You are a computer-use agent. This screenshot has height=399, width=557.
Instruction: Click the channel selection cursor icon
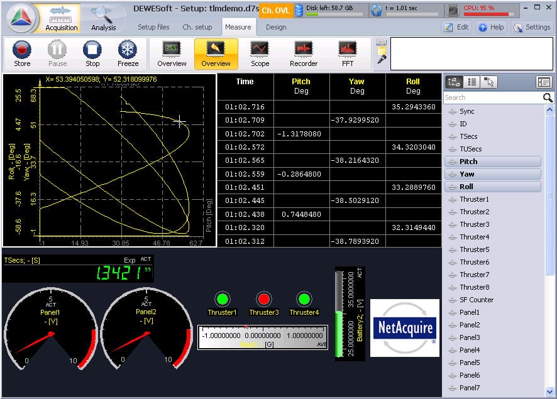tap(489, 82)
